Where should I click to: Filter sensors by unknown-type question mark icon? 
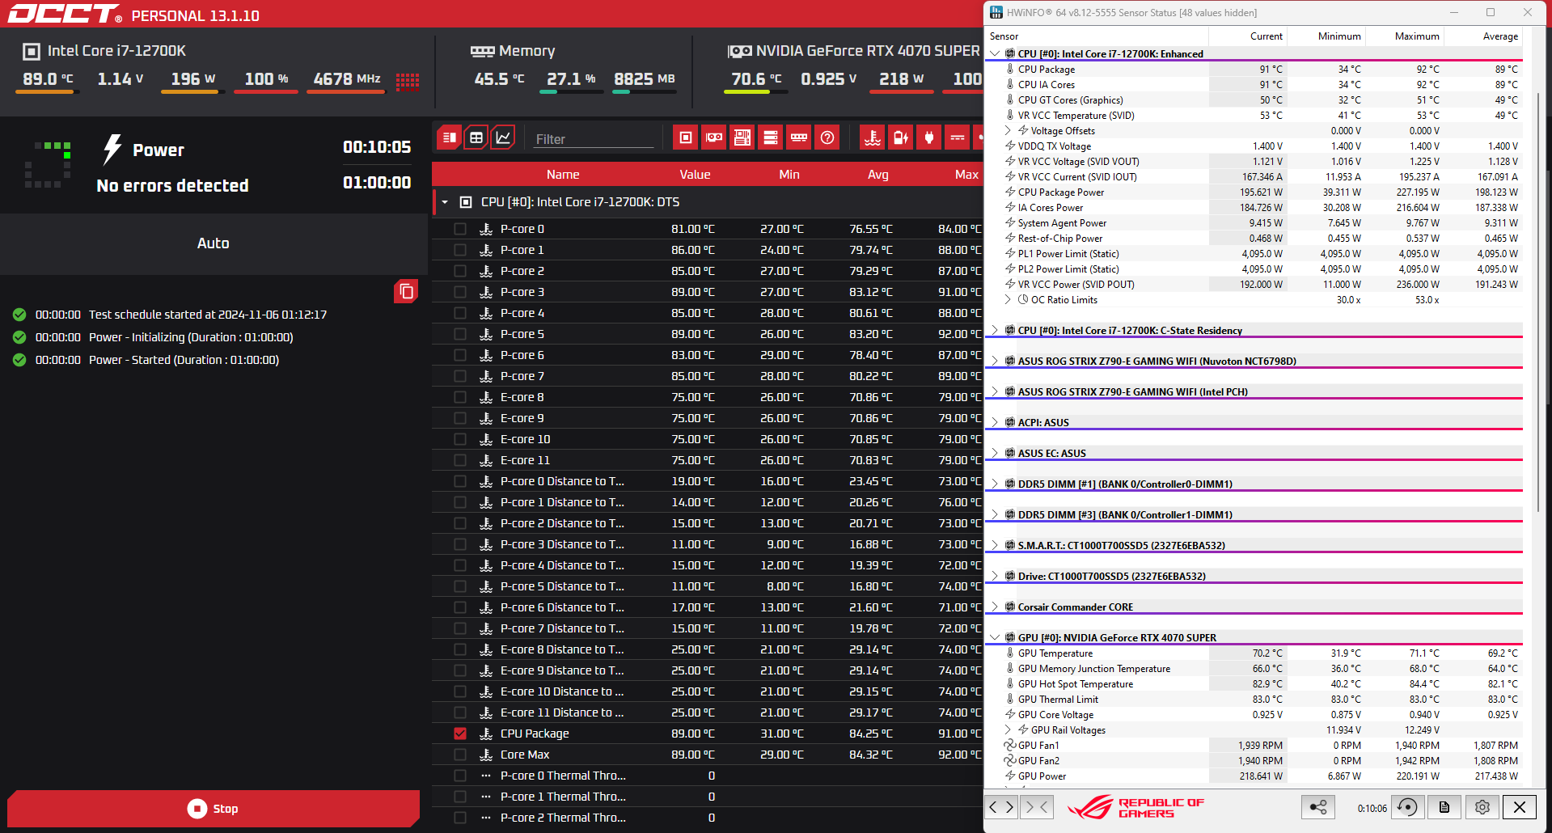827,137
